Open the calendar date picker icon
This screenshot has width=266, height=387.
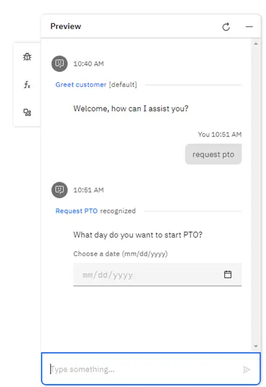coord(228,274)
